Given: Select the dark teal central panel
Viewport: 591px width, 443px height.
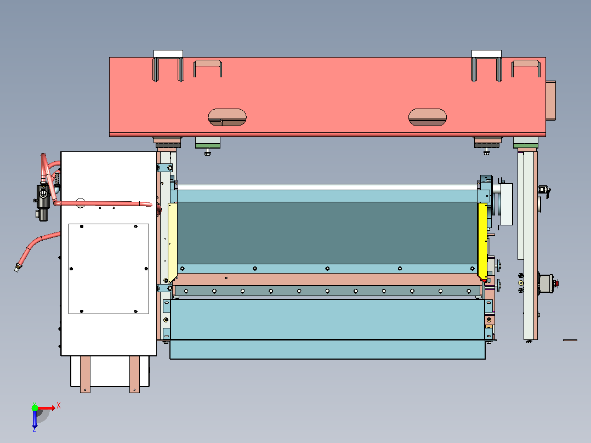Looking at the screenshot, I should [327, 232].
